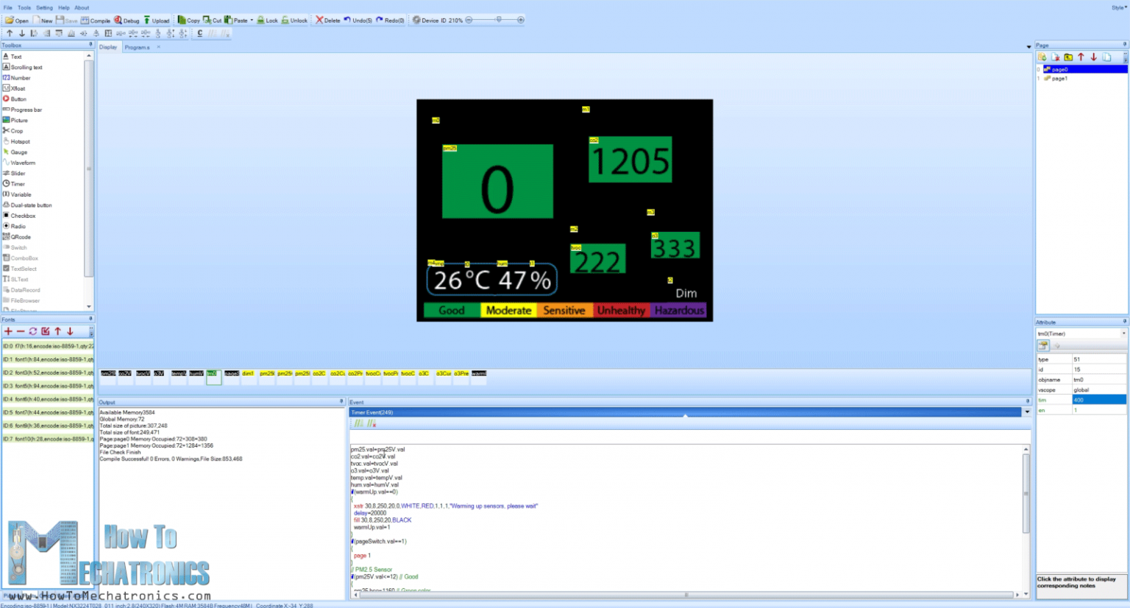Add a new font in the Fonts panel

[7, 331]
